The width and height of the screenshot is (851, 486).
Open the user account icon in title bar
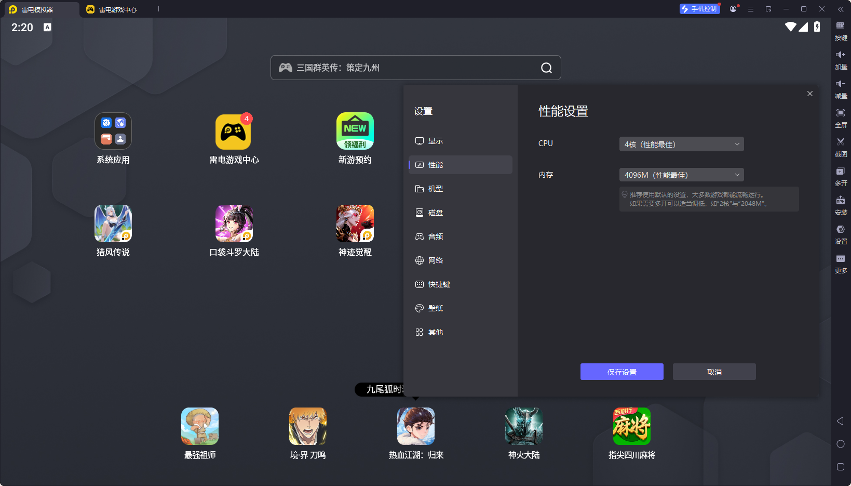tap(733, 9)
